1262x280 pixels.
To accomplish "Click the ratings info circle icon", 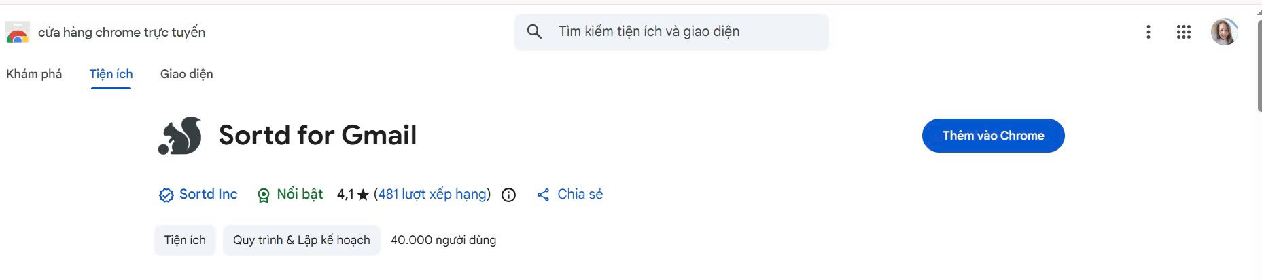I will [508, 195].
